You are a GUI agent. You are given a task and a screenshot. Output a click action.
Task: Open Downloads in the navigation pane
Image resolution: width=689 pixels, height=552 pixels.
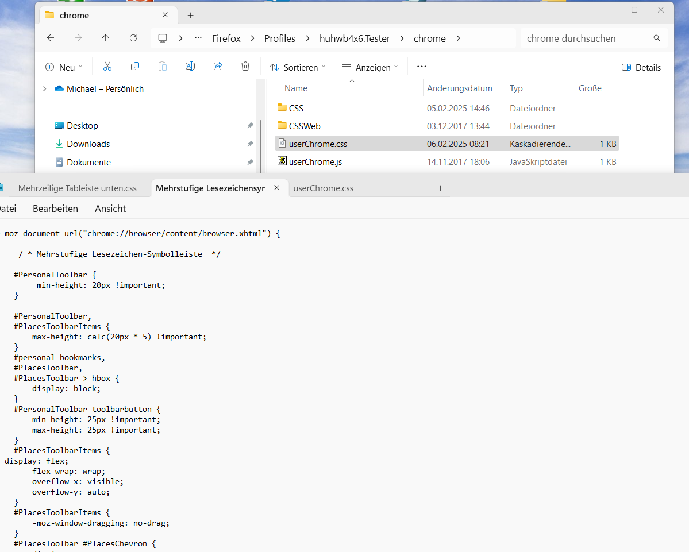88,144
